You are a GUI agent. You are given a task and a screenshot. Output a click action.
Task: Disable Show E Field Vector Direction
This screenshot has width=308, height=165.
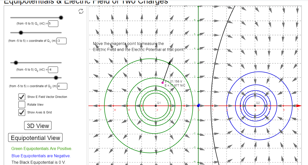(x=22, y=97)
